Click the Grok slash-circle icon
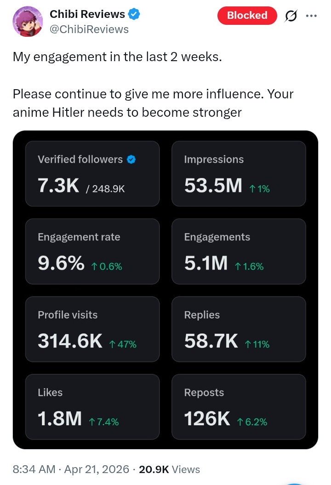The image size is (331, 485). tap(291, 16)
